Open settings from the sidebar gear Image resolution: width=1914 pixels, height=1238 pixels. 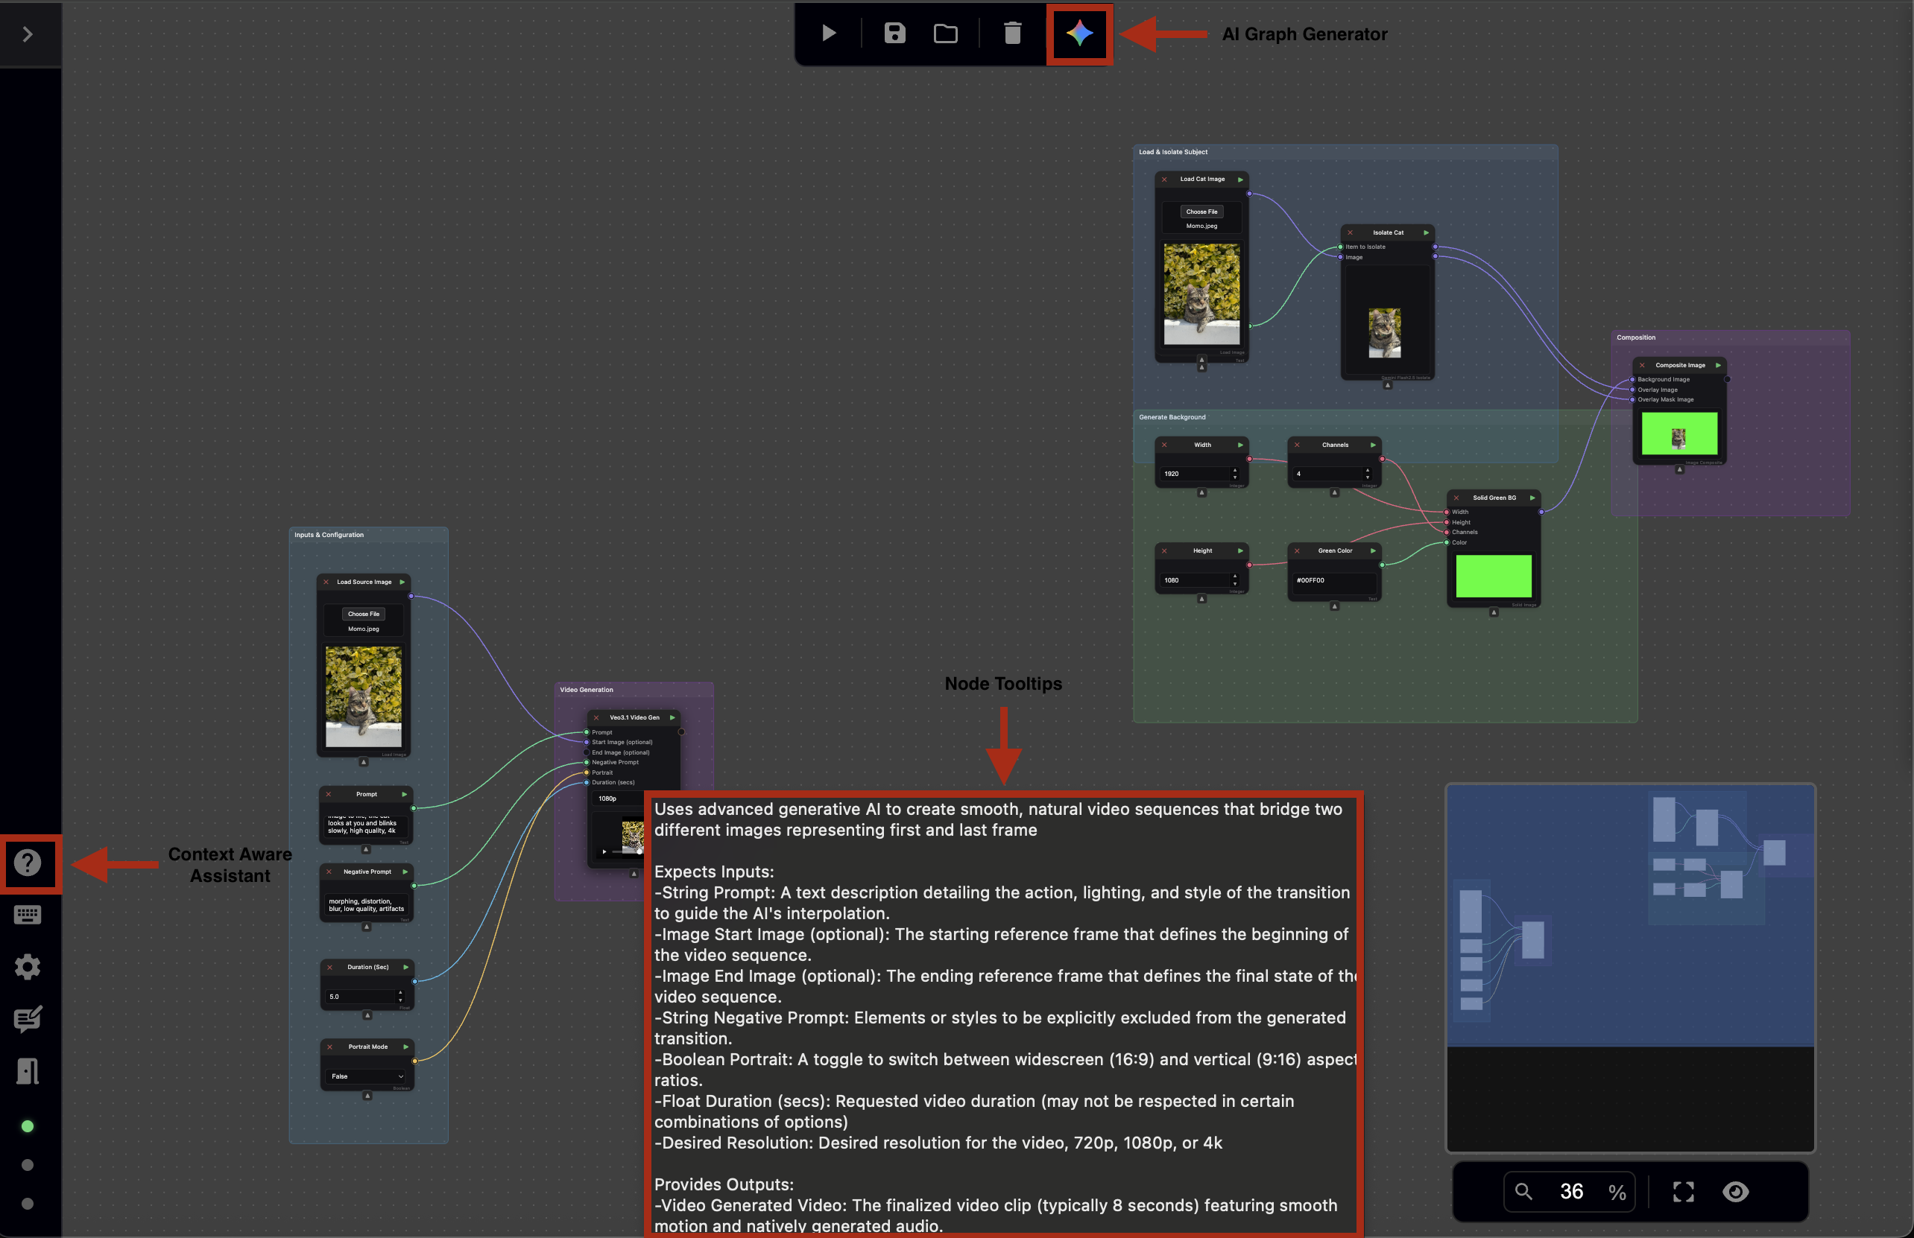tap(28, 966)
